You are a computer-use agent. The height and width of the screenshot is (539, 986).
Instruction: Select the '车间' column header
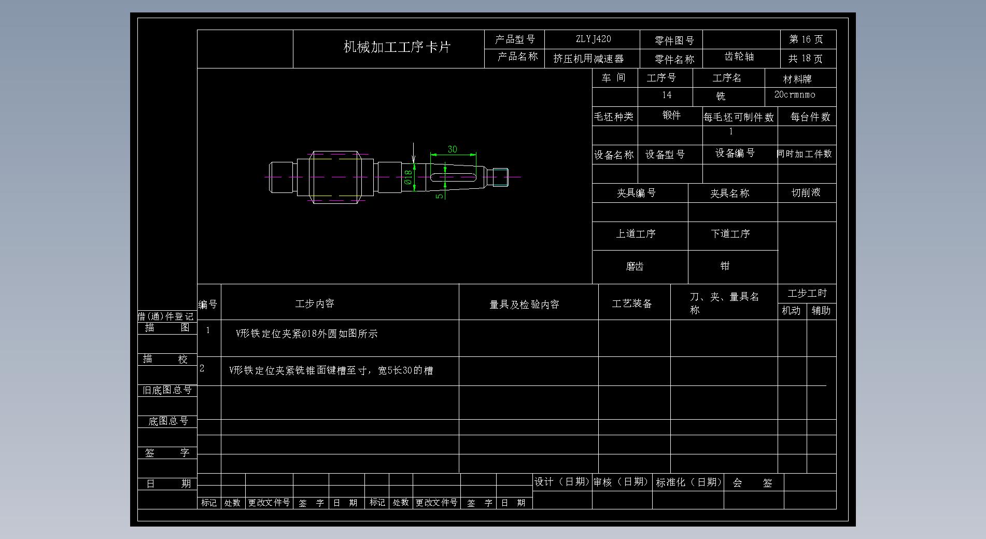(x=614, y=78)
